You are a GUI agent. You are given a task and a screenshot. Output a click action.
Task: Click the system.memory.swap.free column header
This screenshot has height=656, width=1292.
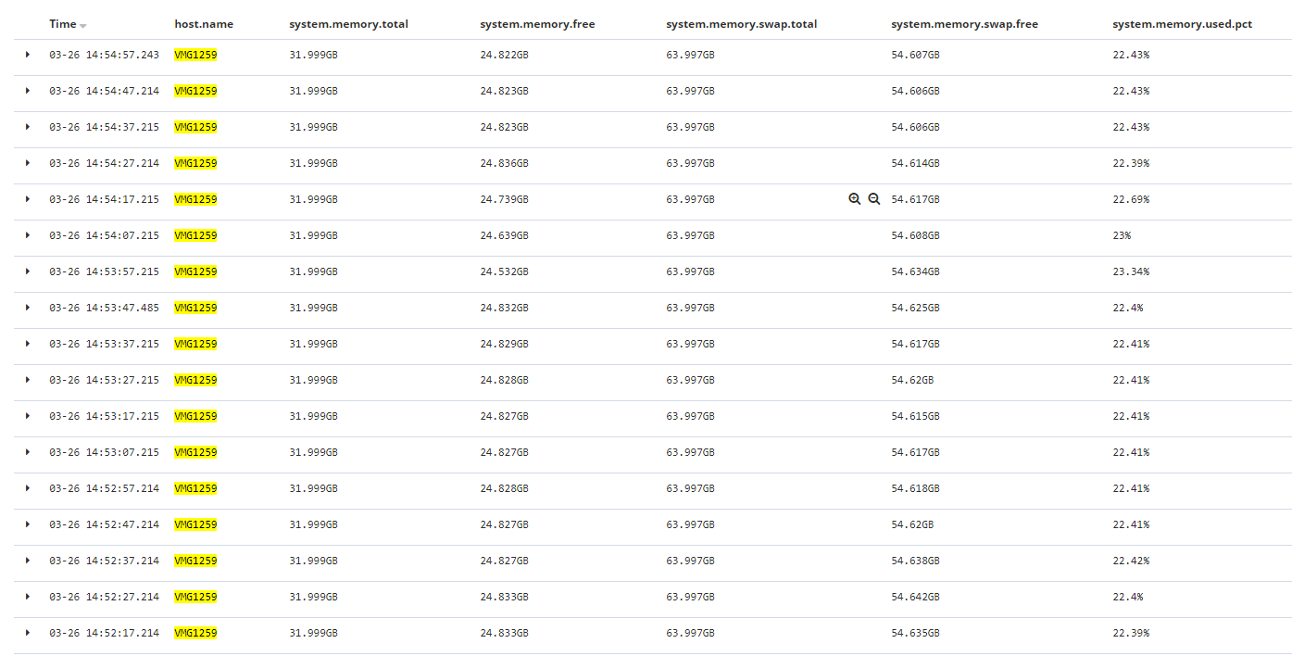pyautogui.click(x=964, y=24)
